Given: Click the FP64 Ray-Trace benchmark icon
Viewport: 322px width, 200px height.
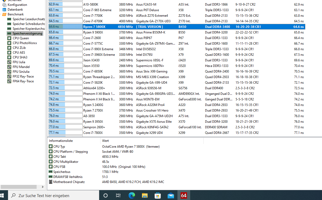Looking at the screenshot, I should pos(9,81).
